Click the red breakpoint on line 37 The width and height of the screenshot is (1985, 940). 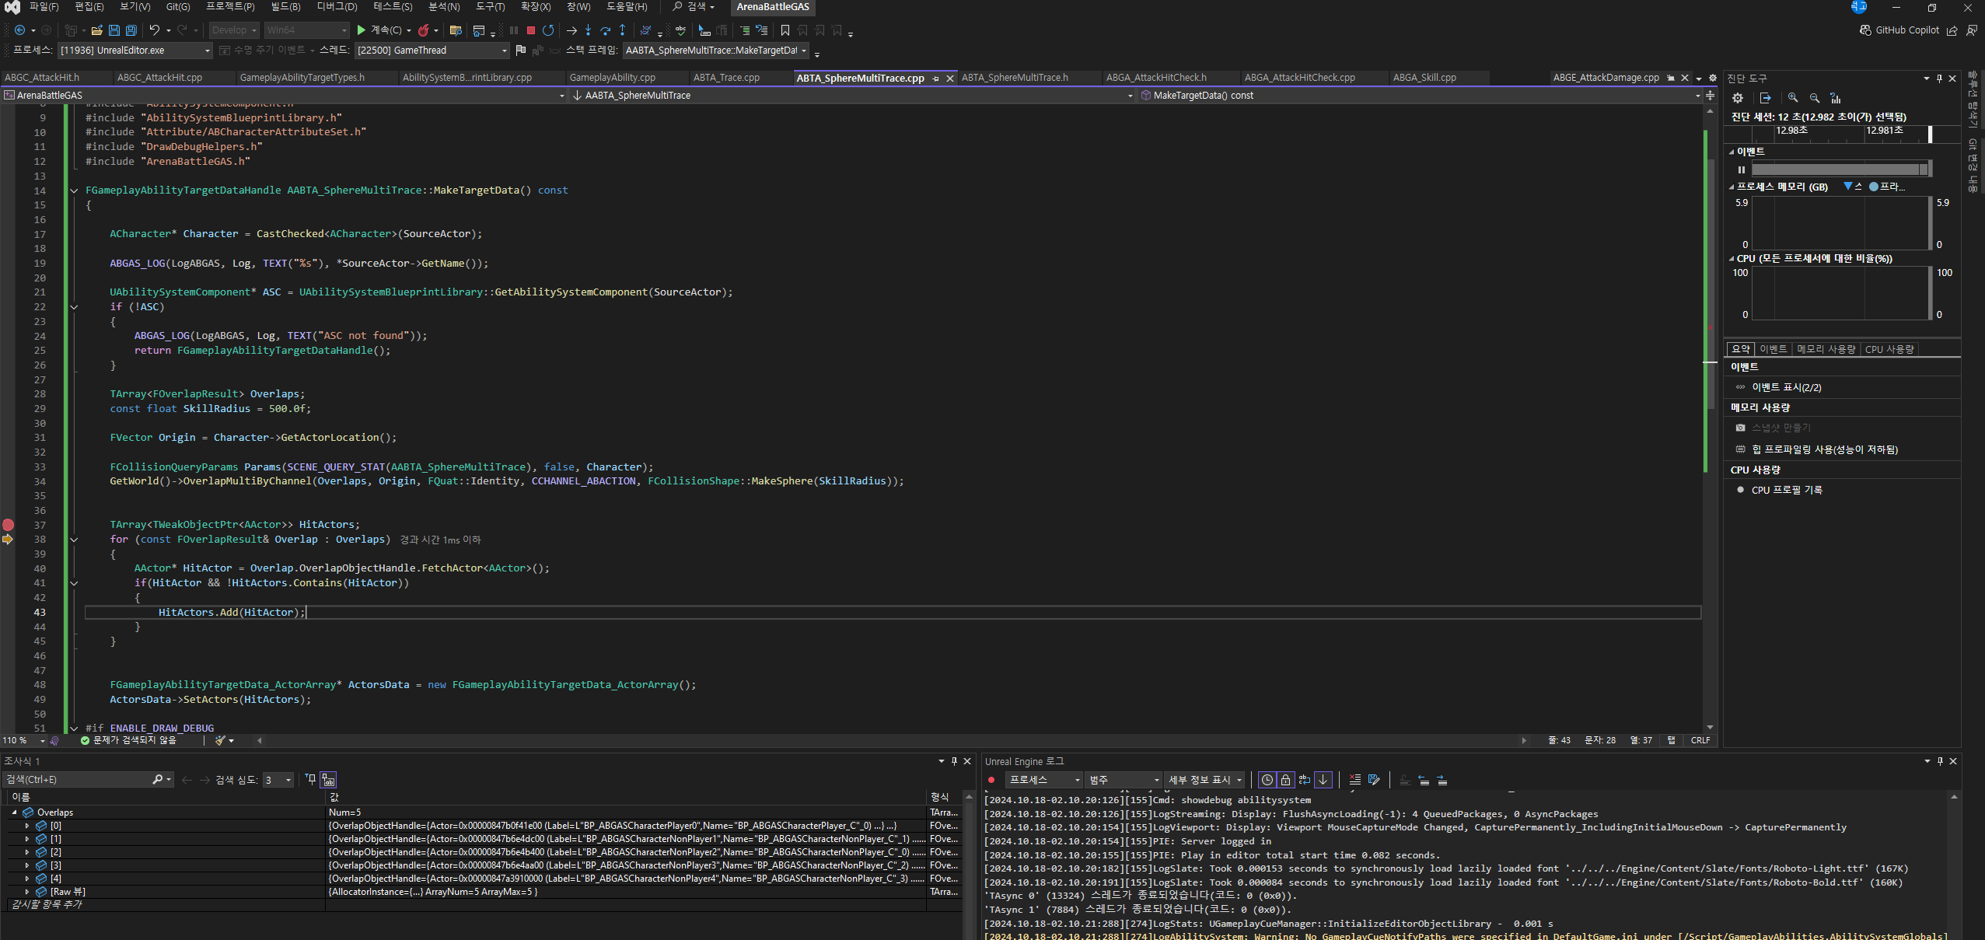click(8, 525)
